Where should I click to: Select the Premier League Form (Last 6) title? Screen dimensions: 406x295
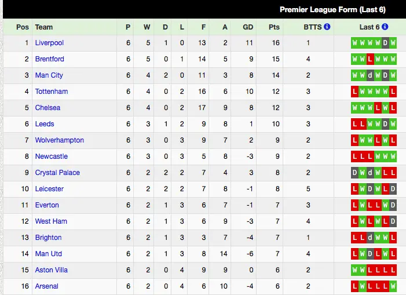coord(332,9)
